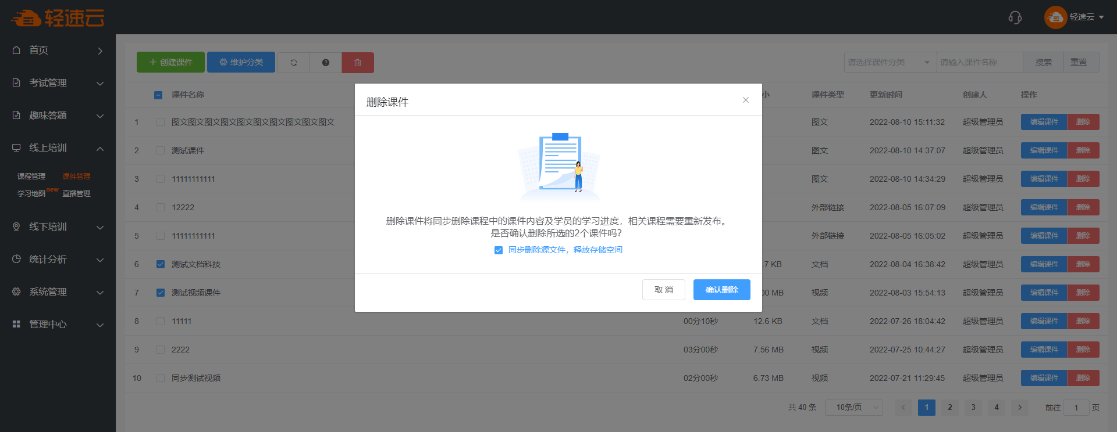Viewport: 1117px width, 432px height.
Task: Click the help question mark icon
Action: 326,63
